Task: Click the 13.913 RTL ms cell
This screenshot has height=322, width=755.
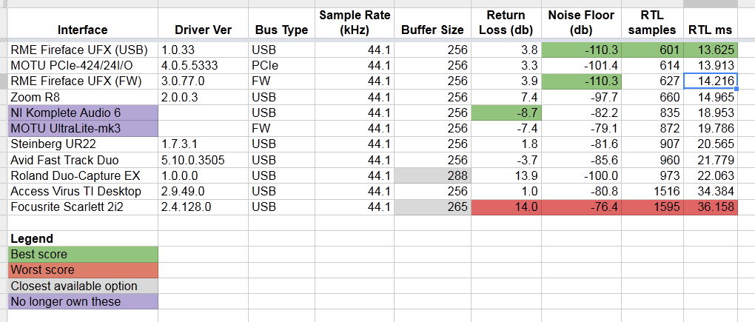Action: [711, 66]
